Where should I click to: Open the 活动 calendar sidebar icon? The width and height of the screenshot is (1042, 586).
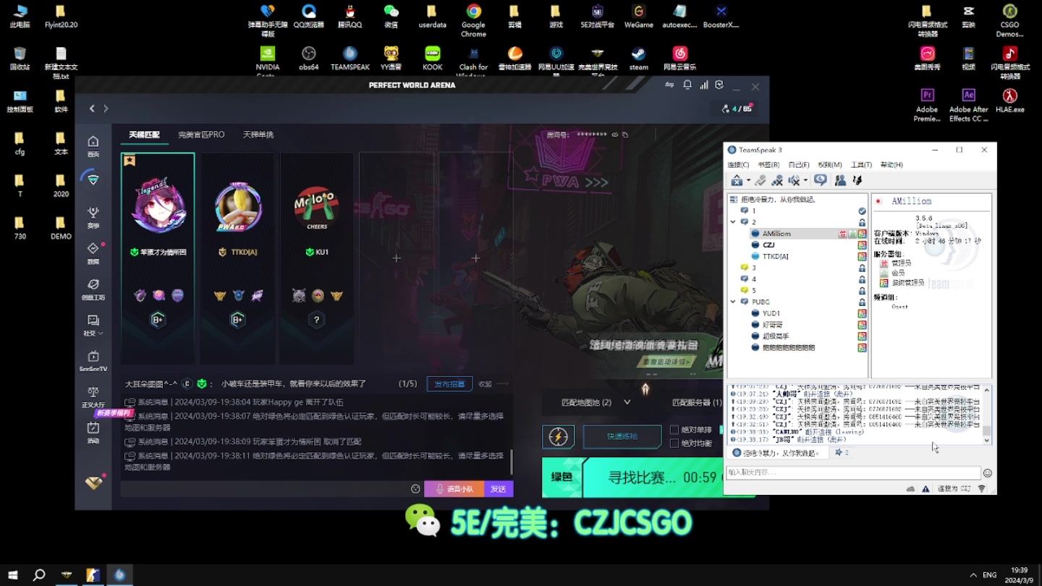pyautogui.click(x=93, y=432)
